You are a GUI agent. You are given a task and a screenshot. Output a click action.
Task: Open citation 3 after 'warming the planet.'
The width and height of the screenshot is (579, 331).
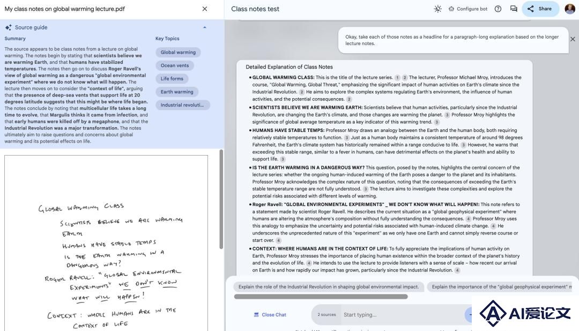click(447, 115)
